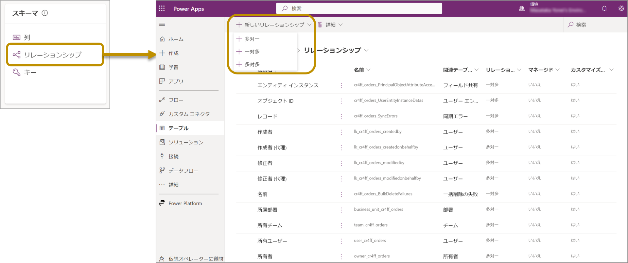The height and width of the screenshot is (263, 628).
Task: Open more options for 名前 row
Action: pos(341,194)
